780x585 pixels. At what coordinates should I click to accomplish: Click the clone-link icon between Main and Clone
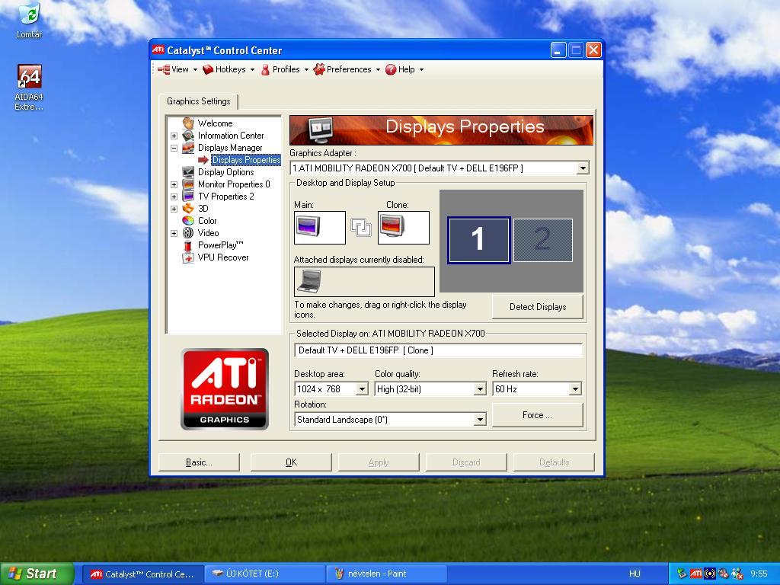point(360,227)
